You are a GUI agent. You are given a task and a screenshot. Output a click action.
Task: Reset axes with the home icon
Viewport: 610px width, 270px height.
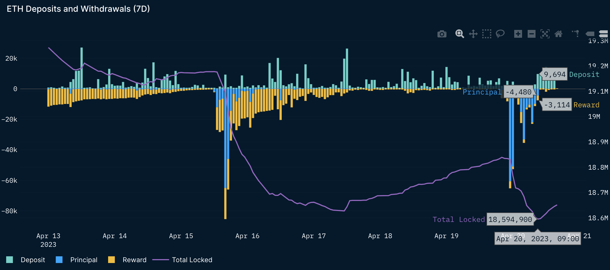558,34
